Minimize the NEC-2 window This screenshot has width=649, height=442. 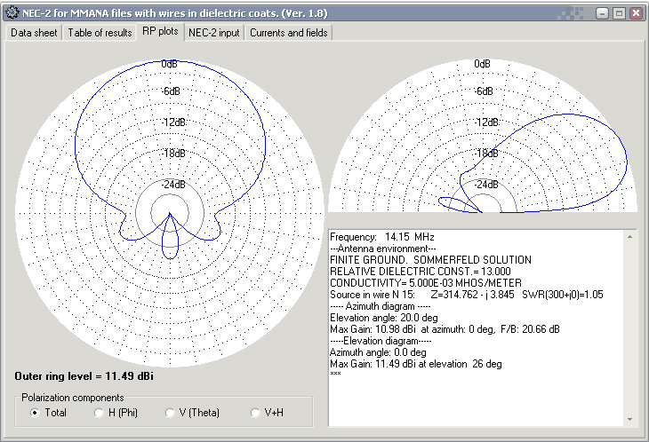coord(602,13)
